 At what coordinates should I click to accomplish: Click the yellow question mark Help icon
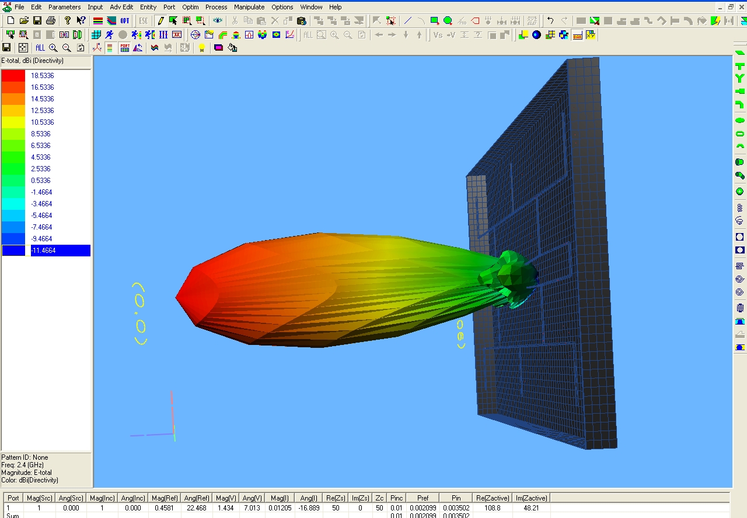68,20
